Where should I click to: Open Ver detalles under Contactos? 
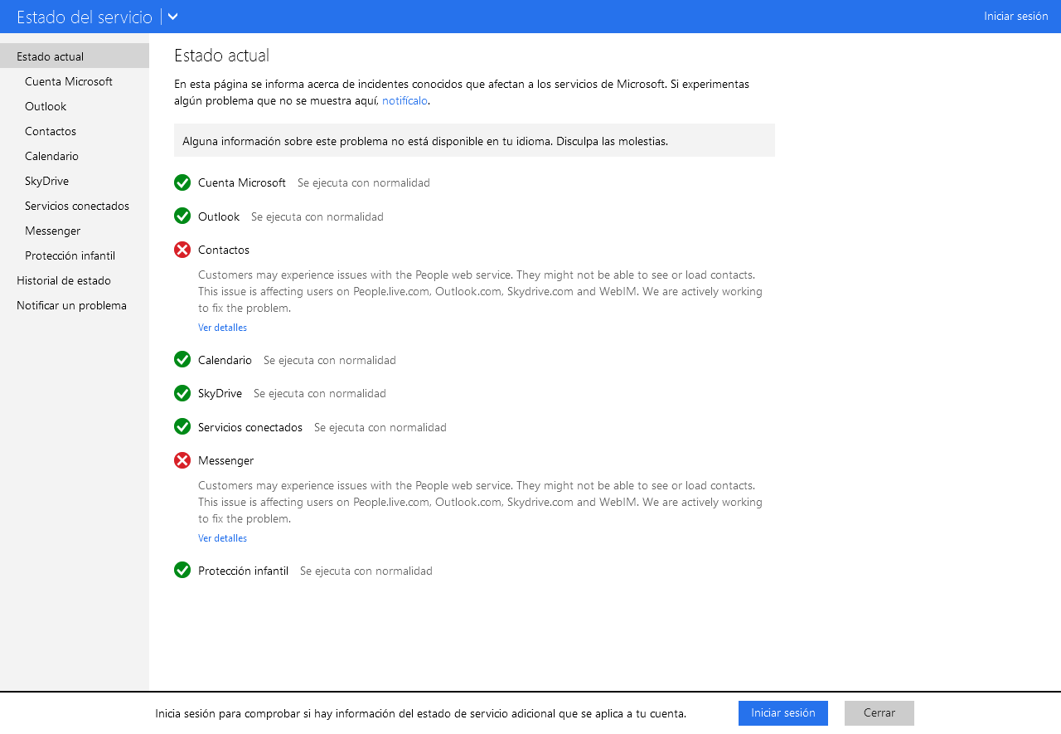pyautogui.click(x=222, y=327)
